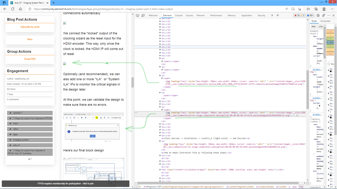Open the DevTools customize three-dot menu
The height and width of the screenshot is (189, 337).
pos(329,15)
